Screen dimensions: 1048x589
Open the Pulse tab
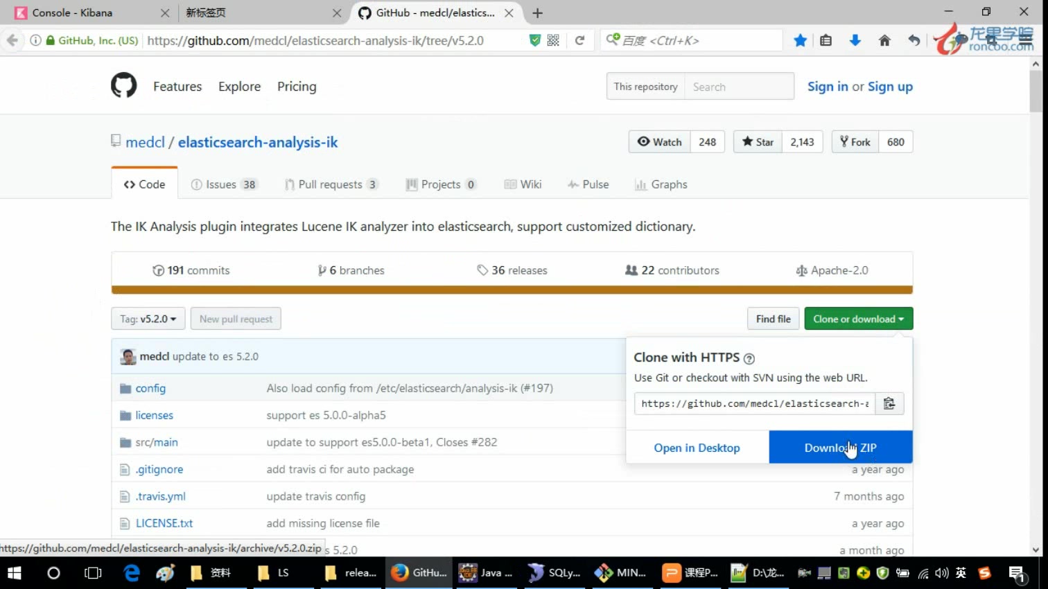(x=588, y=184)
